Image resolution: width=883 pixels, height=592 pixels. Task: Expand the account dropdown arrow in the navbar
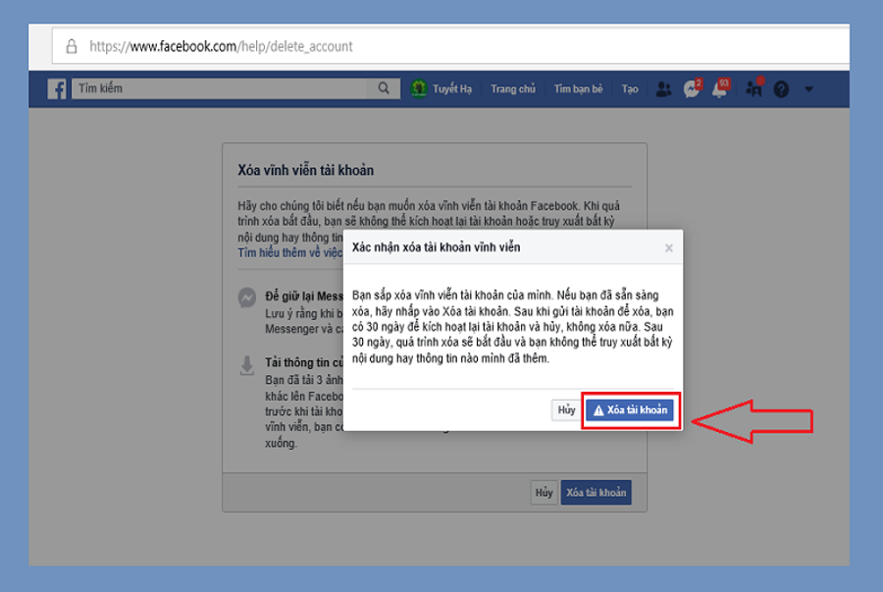808,89
